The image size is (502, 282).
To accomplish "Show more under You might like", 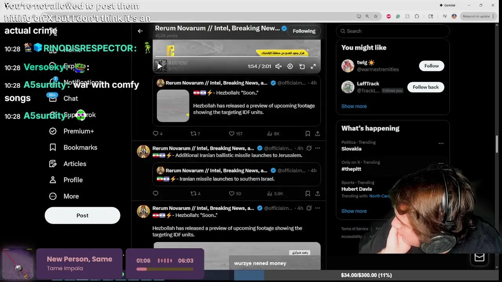I will (354, 106).
